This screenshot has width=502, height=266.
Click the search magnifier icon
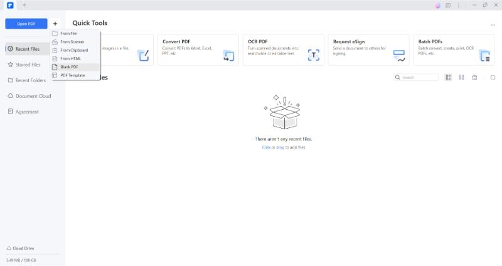pos(398,77)
